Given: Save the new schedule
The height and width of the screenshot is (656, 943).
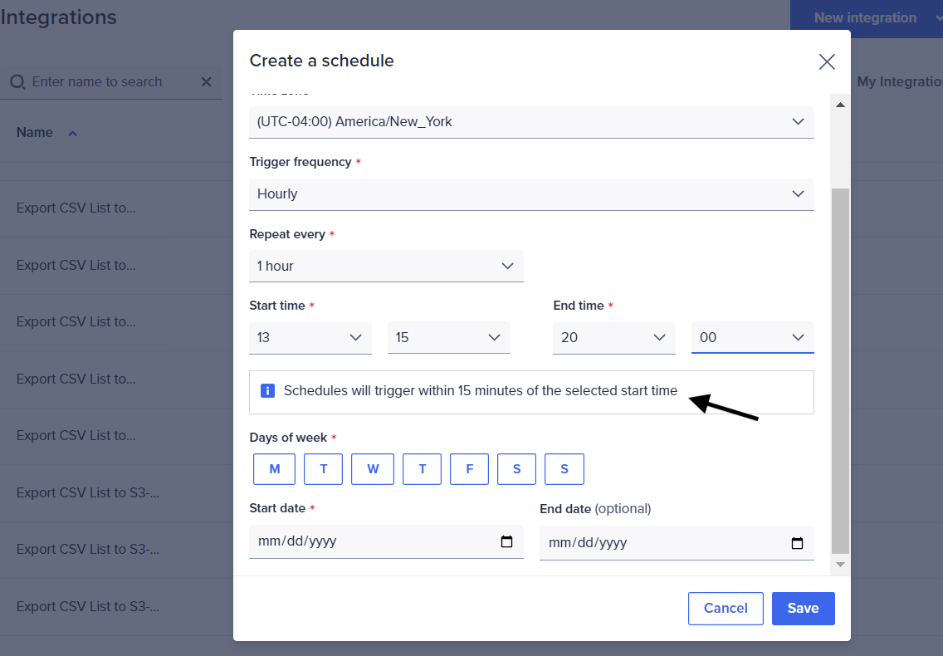Looking at the screenshot, I should click(803, 608).
